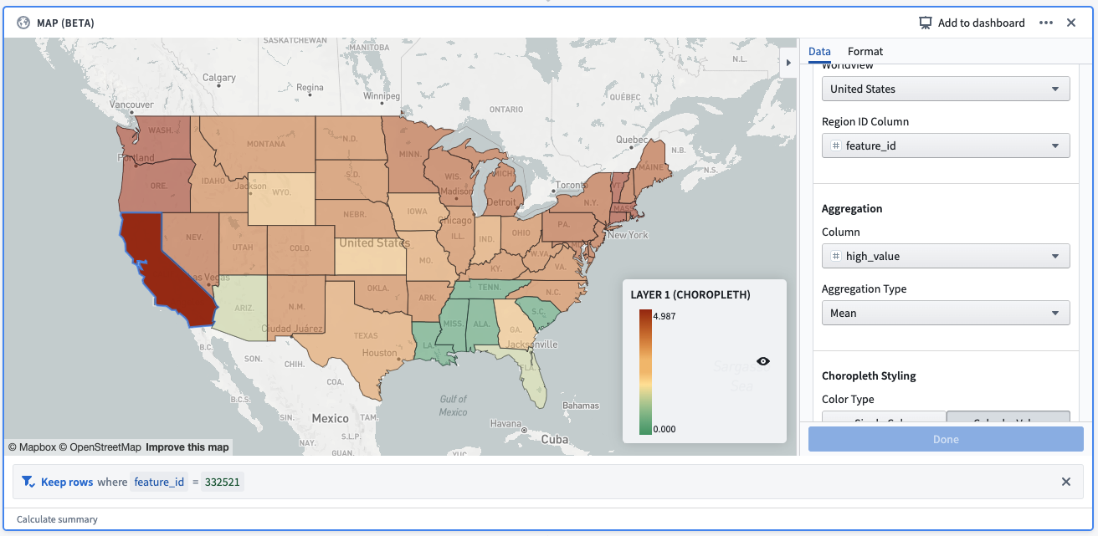Select the Data tab
The height and width of the screenshot is (536, 1098).
point(819,51)
